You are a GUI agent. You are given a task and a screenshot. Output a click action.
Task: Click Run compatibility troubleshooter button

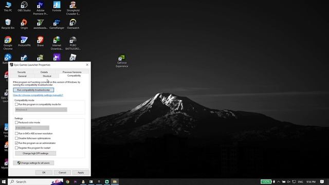point(33,90)
